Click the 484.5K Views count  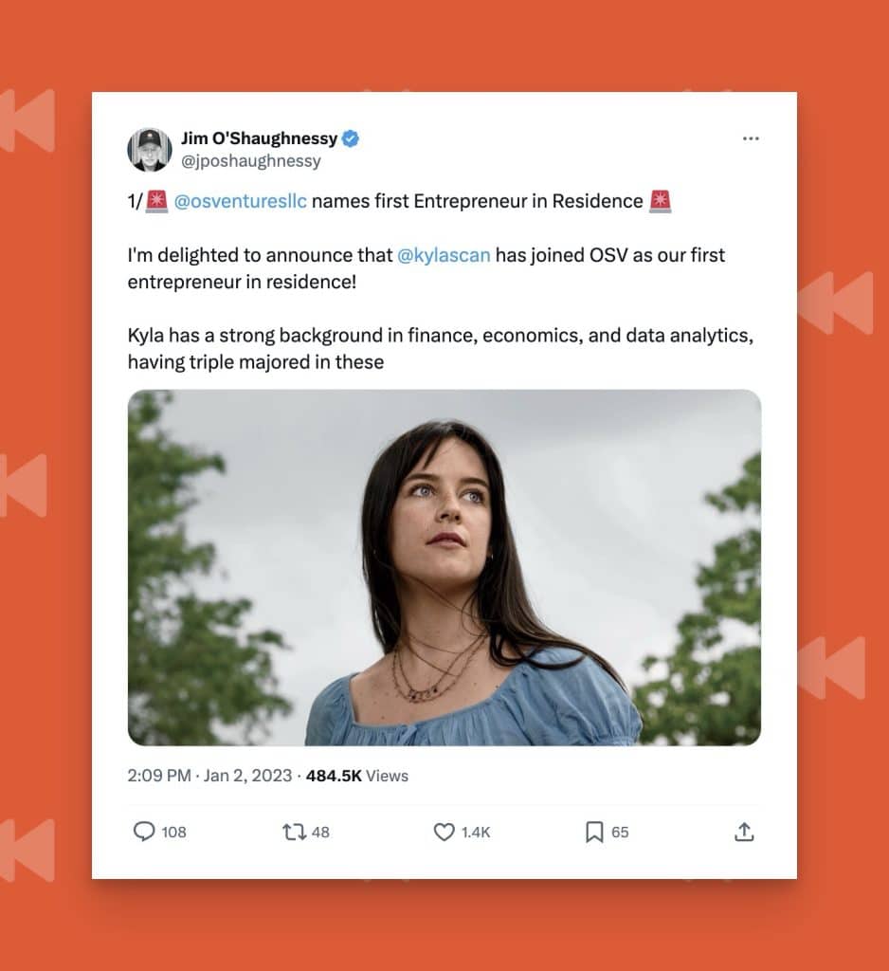pos(357,776)
